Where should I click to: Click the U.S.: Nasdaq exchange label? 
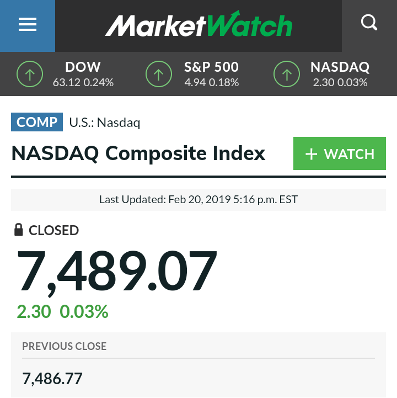(104, 123)
